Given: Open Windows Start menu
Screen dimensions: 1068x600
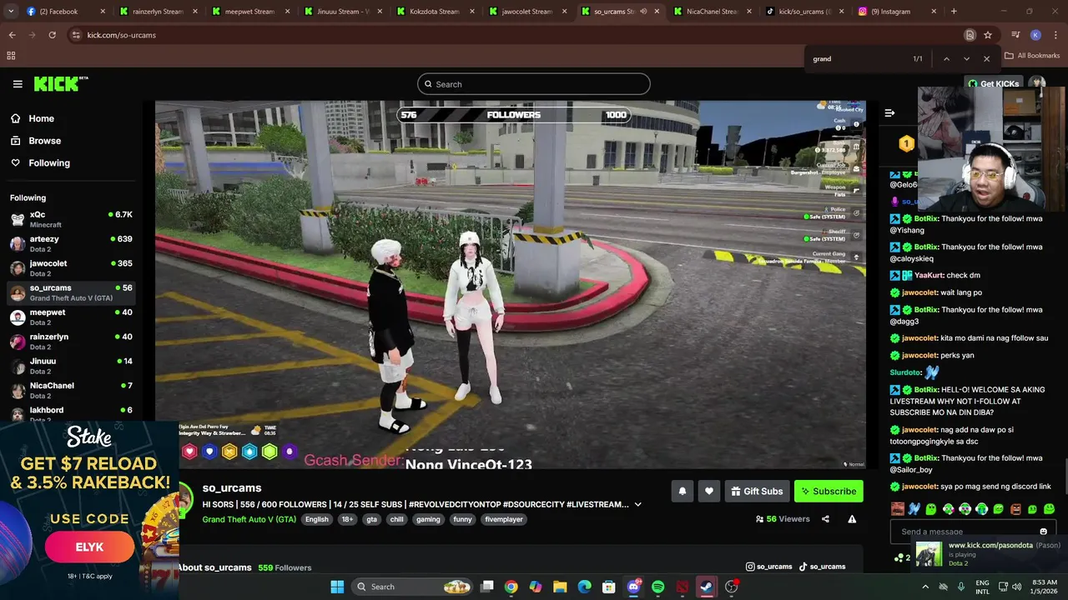Looking at the screenshot, I should click(337, 587).
